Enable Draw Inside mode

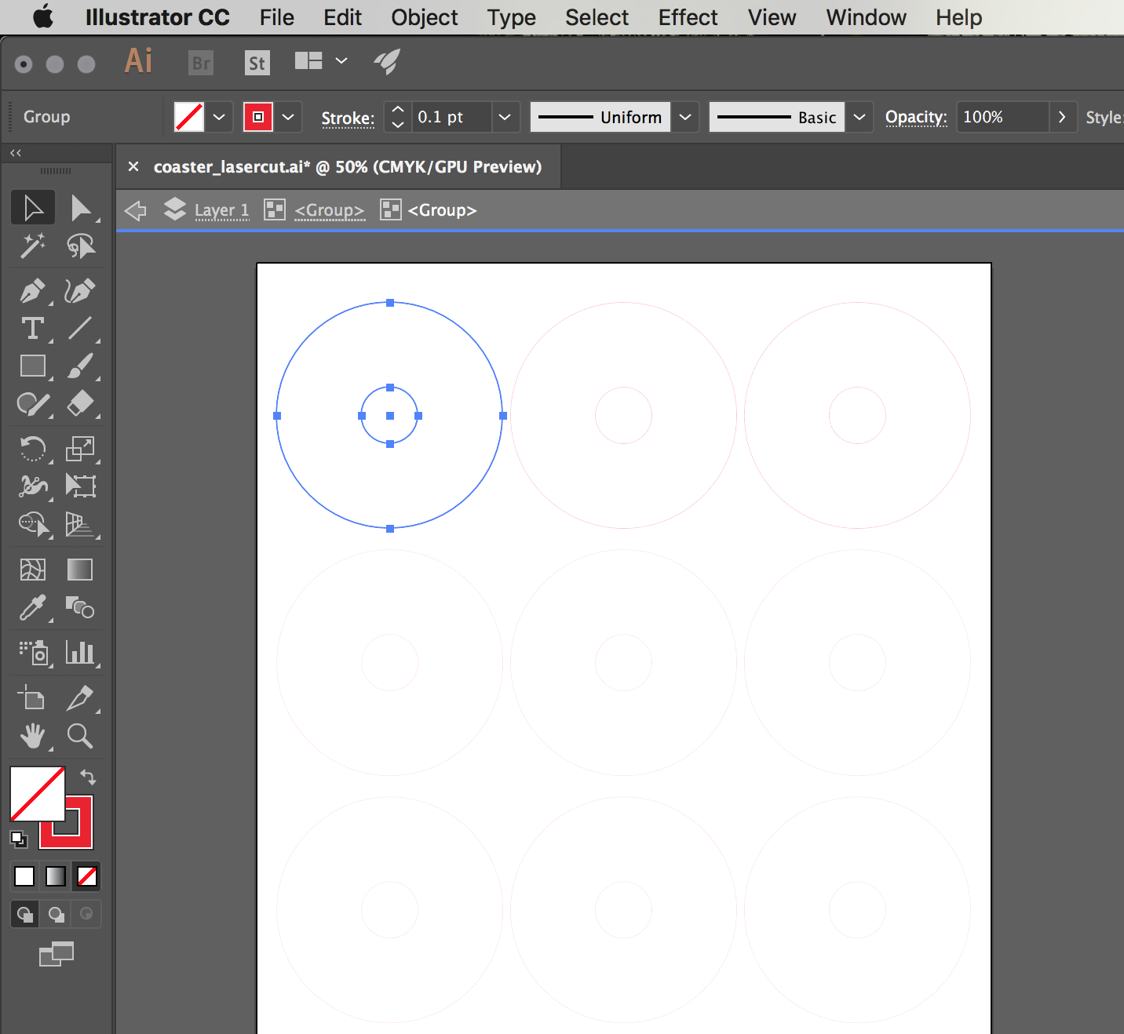coord(86,914)
